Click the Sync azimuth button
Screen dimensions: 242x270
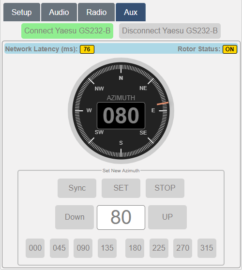click(x=77, y=188)
